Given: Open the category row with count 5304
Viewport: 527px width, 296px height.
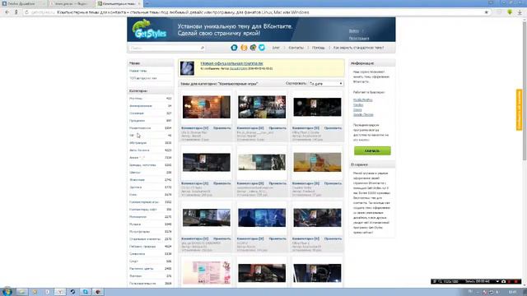Looking at the screenshot, I should [x=150, y=128].
